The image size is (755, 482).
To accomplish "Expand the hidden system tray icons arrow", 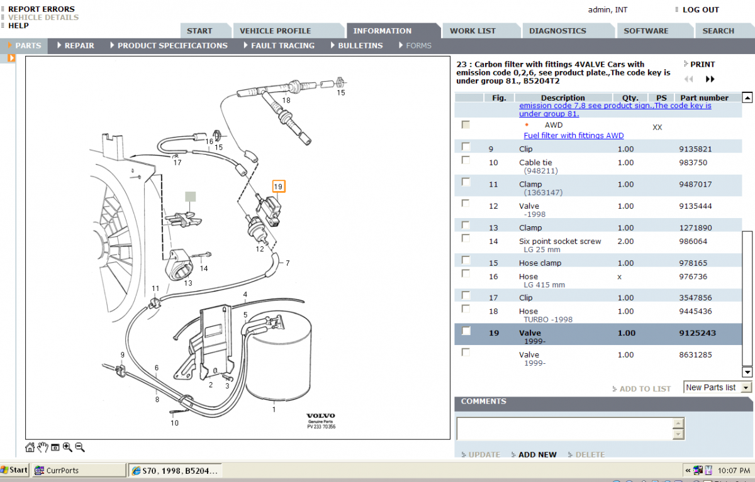I will click(x=687, y=470).
